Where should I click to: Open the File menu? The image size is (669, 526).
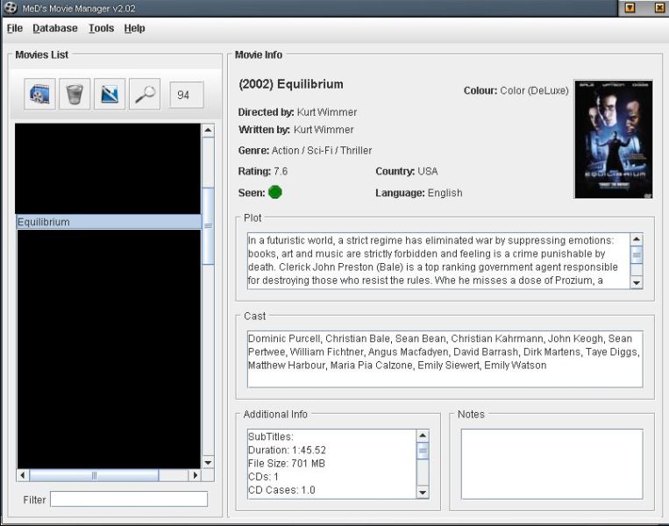(15, 28)
